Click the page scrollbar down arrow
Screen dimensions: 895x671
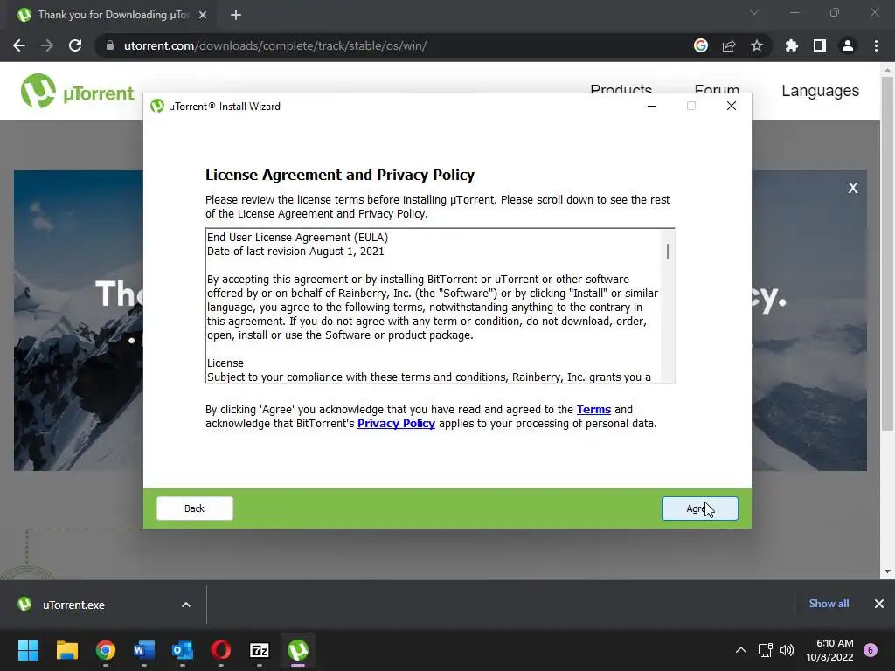click(887, 571)
